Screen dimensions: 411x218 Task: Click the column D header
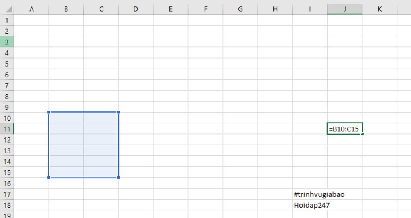point(136,9)
